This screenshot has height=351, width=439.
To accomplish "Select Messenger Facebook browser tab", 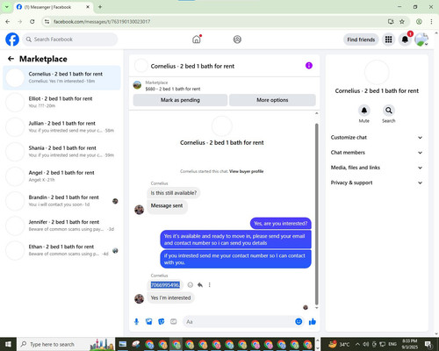I will click(53, 7).
